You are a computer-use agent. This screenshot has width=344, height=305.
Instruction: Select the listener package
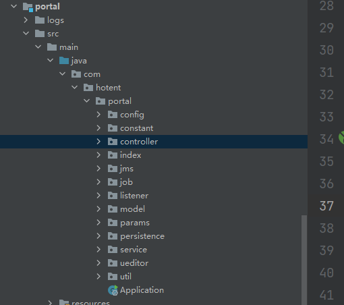click(134, 196)
